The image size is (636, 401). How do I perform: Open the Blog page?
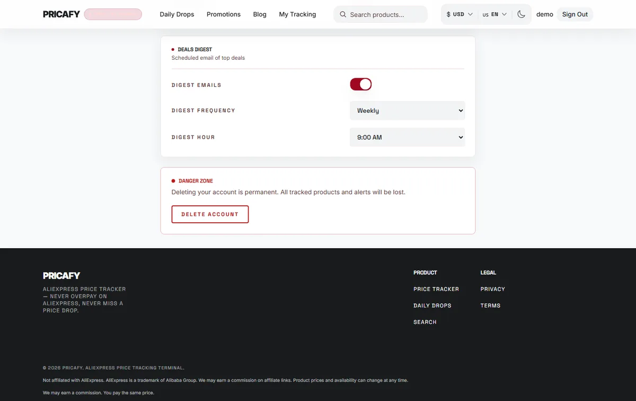(x=260, y=14)
